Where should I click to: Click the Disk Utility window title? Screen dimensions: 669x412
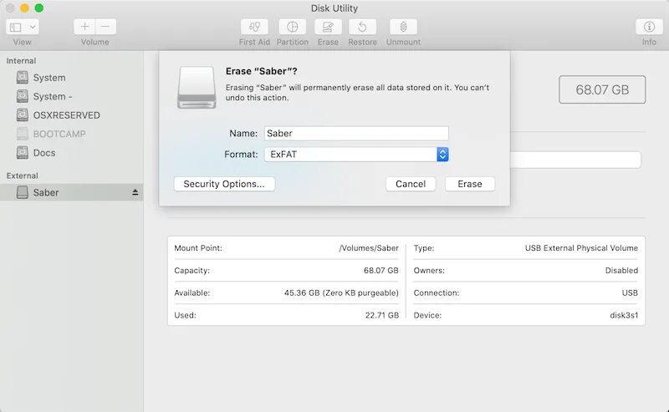334,8
